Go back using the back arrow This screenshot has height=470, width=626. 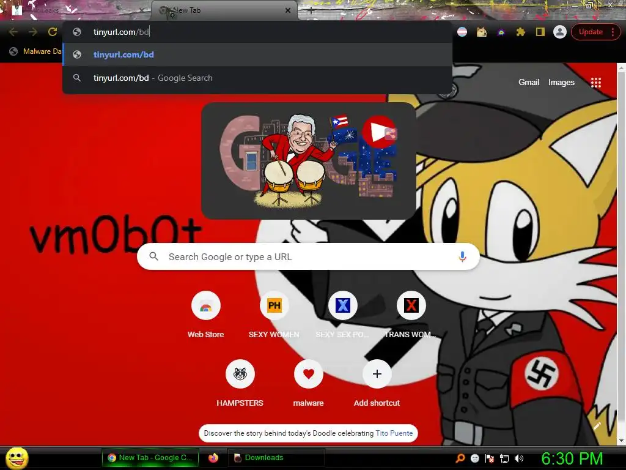tap(13, 32)
